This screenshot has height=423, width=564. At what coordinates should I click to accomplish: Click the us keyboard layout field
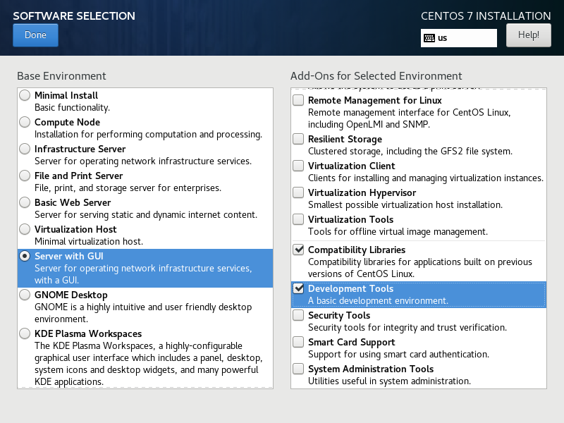pos(465,38)
